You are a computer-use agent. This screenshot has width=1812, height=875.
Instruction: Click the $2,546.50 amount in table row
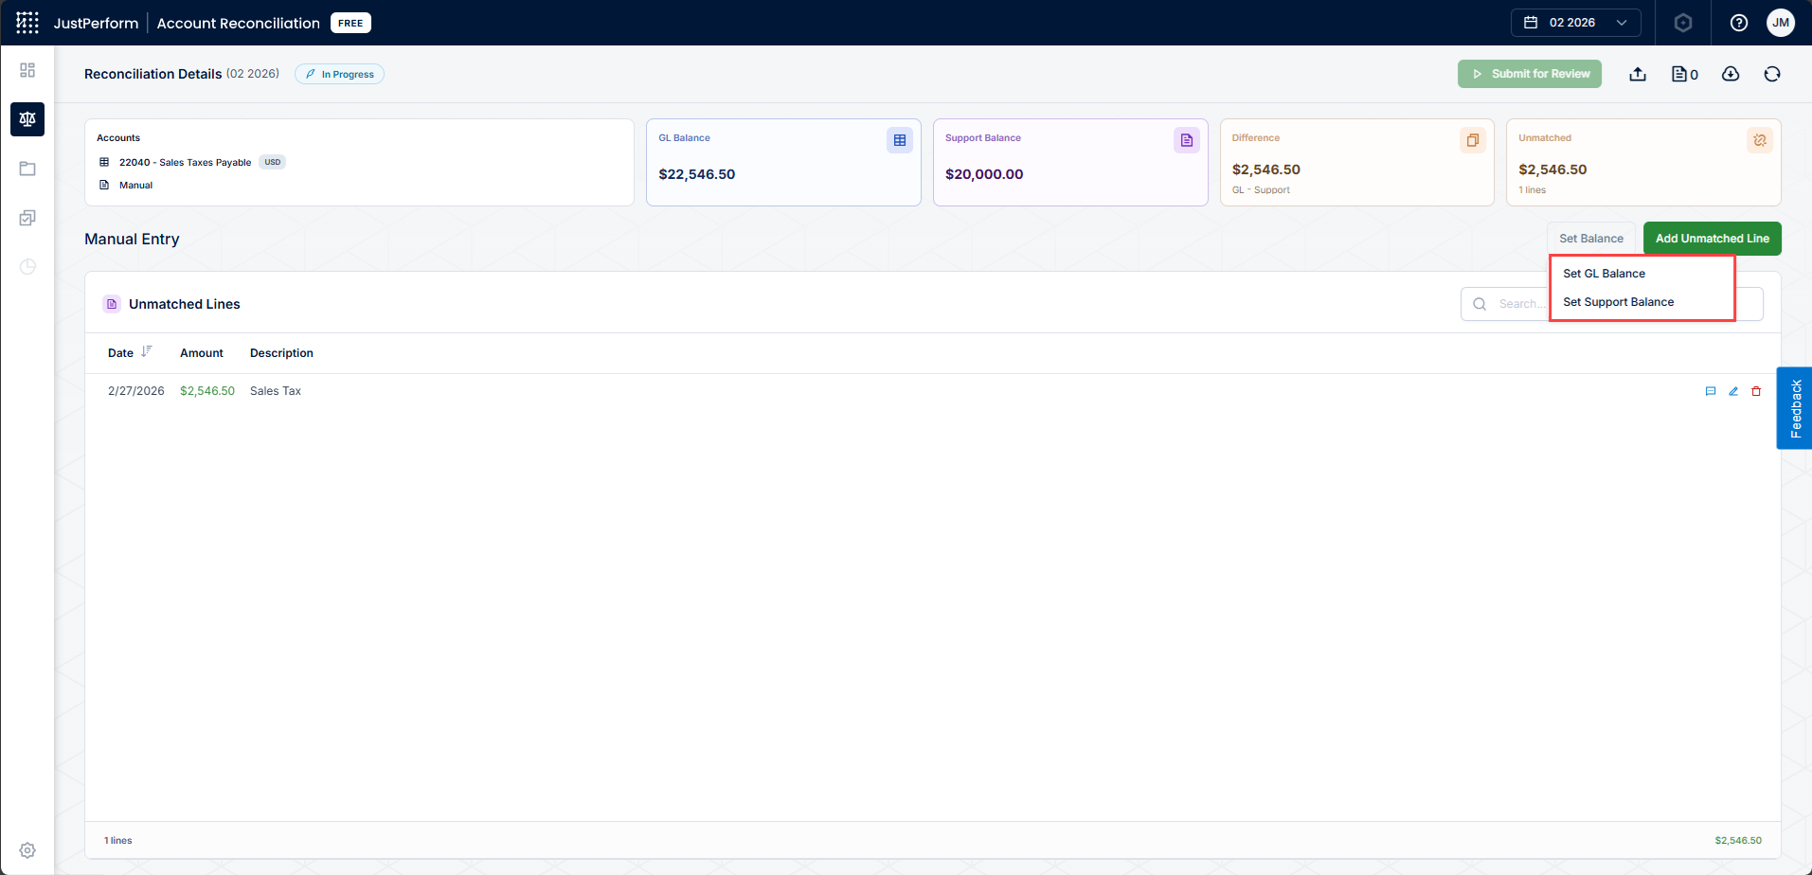click(x=207, y=391)
